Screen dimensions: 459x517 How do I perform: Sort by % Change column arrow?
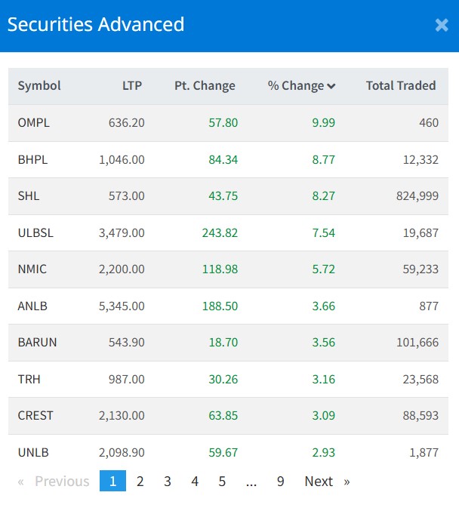pos(331,86)
